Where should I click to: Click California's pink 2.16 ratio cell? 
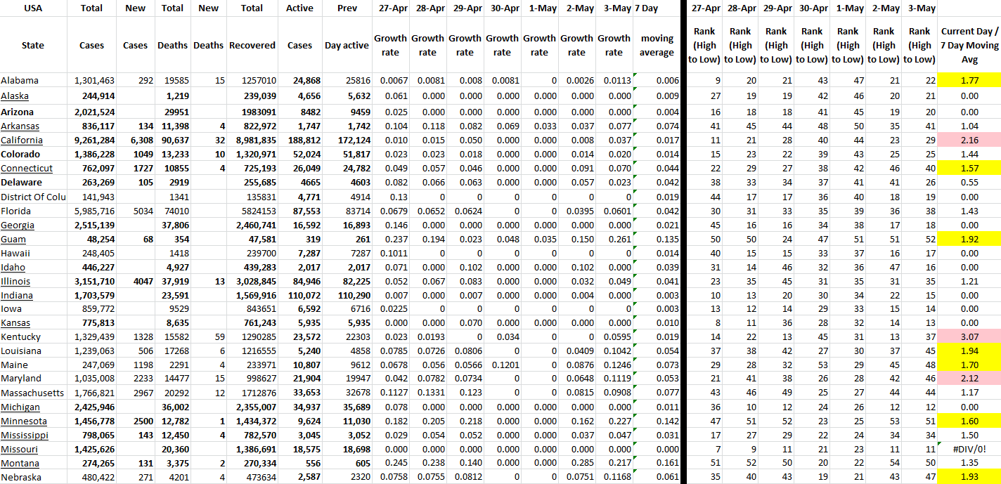point(969,140)
